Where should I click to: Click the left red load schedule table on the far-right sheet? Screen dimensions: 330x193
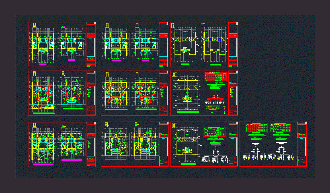(x=257, y=128)
